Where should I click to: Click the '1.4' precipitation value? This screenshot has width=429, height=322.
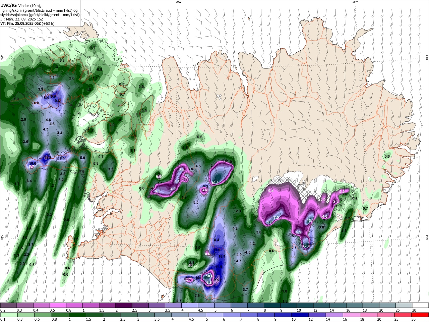point(118,120)
